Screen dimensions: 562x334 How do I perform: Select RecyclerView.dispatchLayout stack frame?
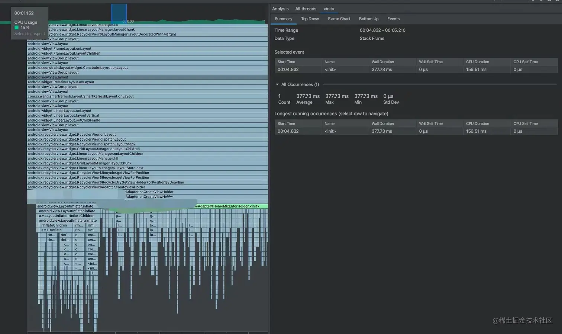(x=147, y=139)
